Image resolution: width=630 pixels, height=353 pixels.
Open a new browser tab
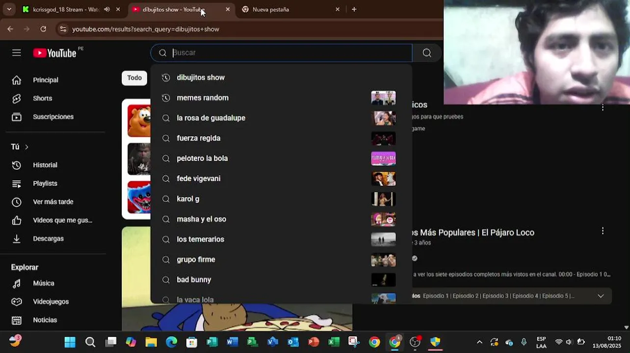(x=354, y=9)
